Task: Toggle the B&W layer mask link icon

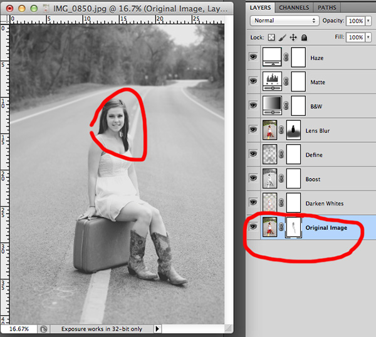Action: tap(286, 105)
